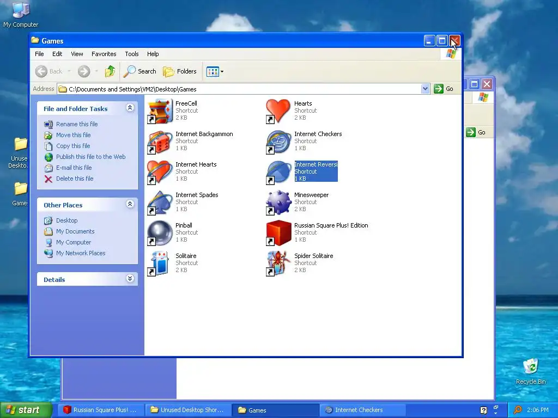Click Rename this file
558x418 pixels.
[x=77, y=124]
